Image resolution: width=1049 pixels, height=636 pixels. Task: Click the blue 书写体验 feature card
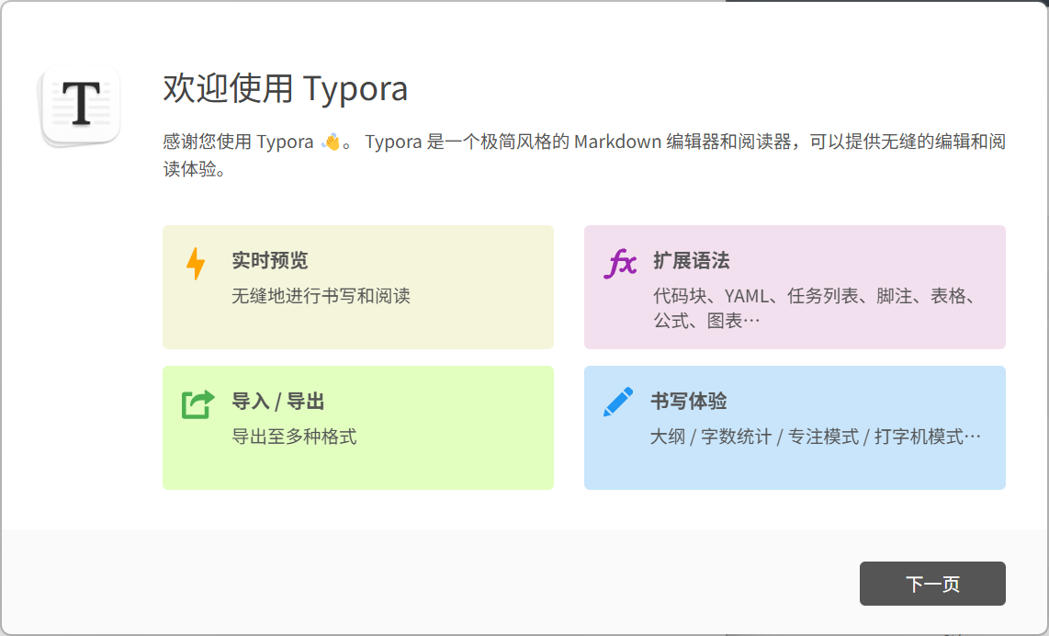pyautogui.click(x=794, y=426)
